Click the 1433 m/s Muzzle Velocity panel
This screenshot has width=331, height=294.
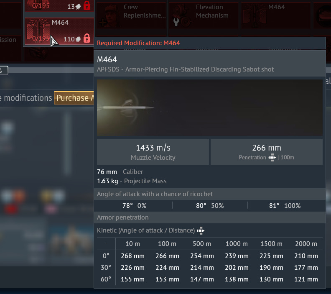[x=153, y=152]
